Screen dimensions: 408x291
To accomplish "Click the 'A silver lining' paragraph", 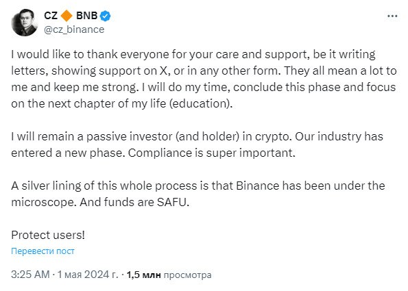I will tap(198, 194).
